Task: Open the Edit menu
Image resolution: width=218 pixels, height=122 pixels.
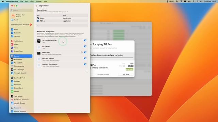Action: click(27, 1)
